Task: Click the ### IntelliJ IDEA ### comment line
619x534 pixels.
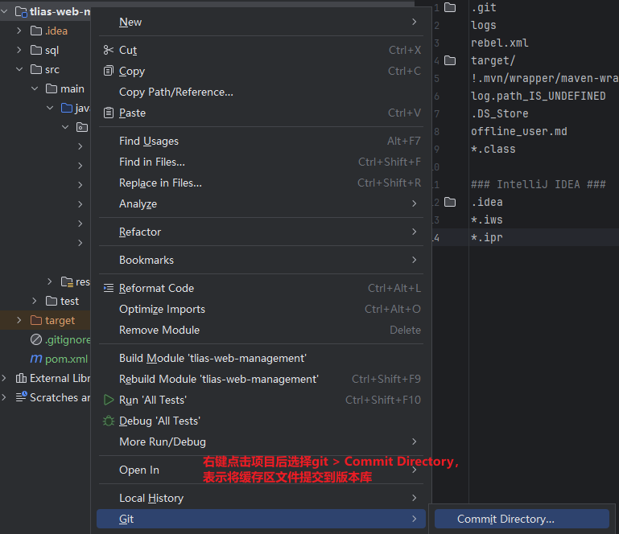Action: tap(538, 184)
